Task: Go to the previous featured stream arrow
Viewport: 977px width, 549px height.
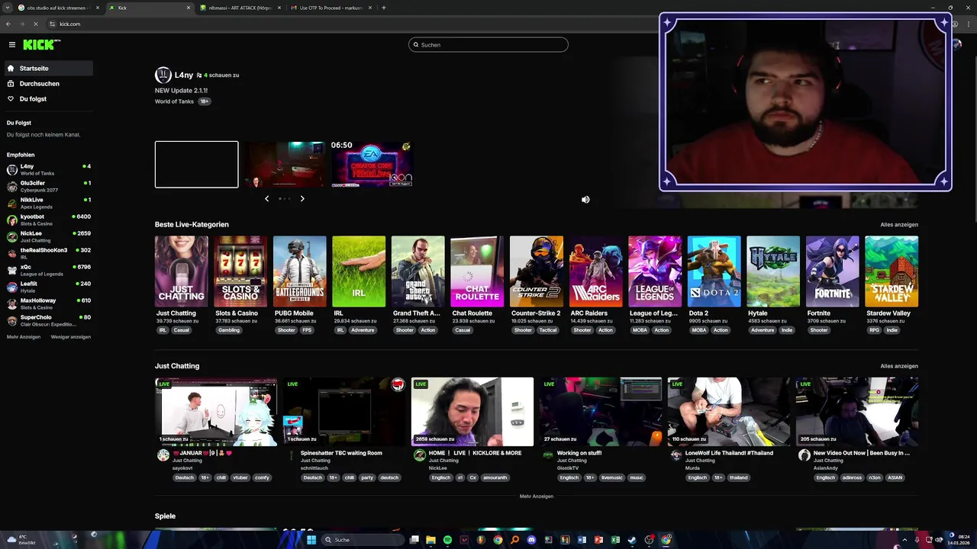Action: click(266, 199)
